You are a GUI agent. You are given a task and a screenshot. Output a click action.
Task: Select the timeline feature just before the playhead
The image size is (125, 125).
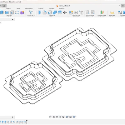click(x=25, y=122)
